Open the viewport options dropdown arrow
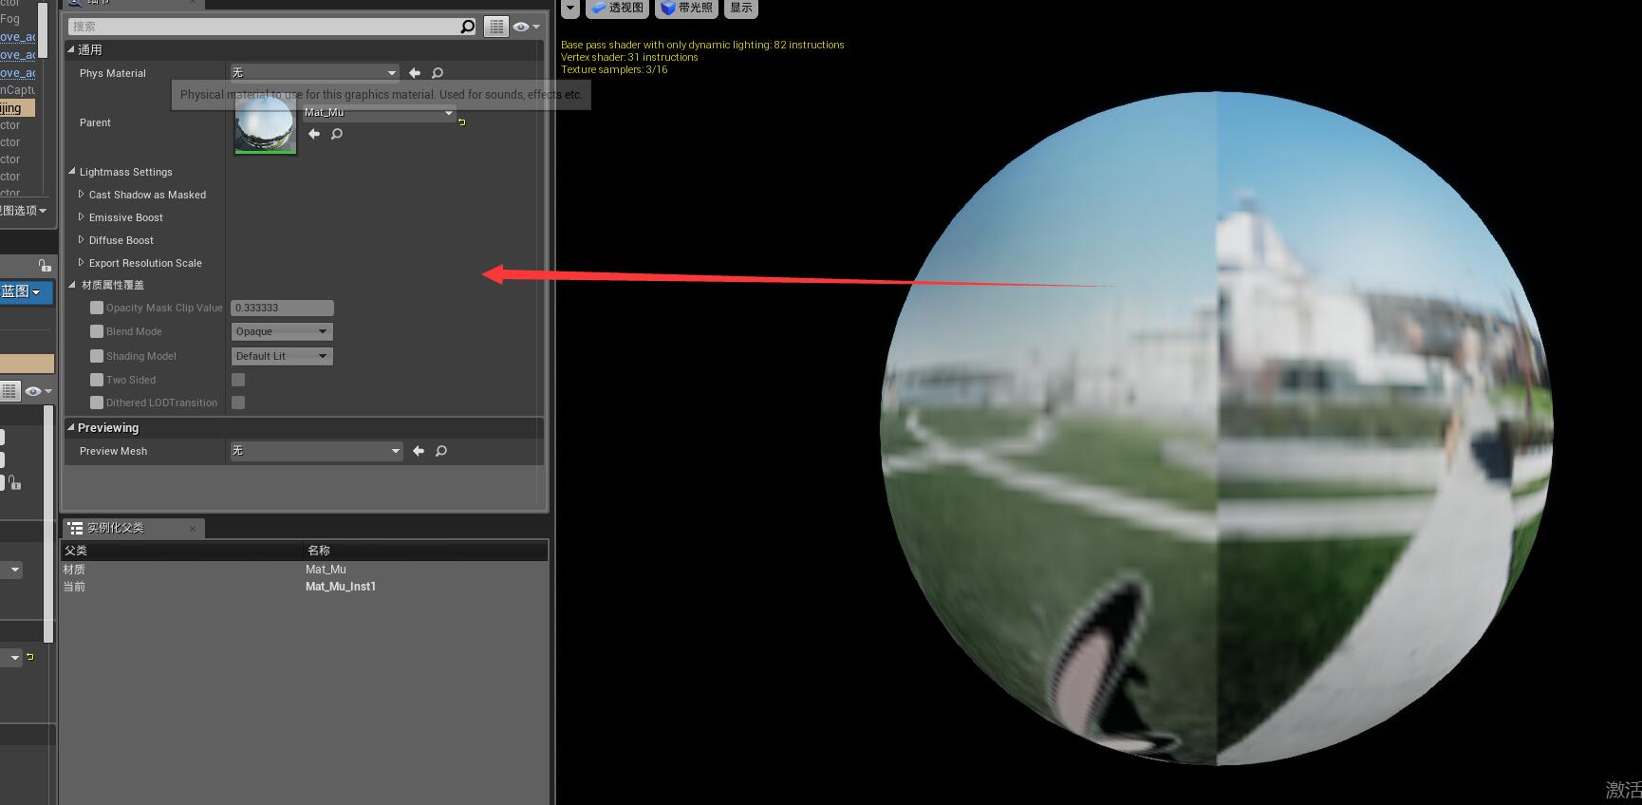1642x805 pixels. click(x=569, y=8)
